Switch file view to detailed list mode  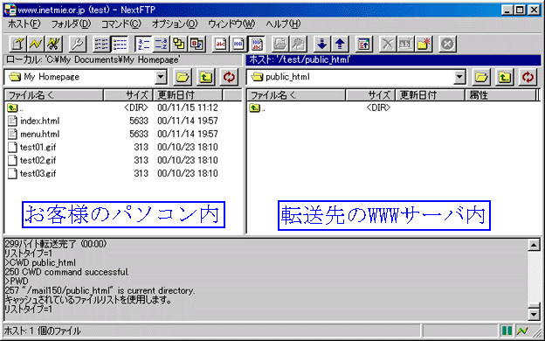click(119, 44)
